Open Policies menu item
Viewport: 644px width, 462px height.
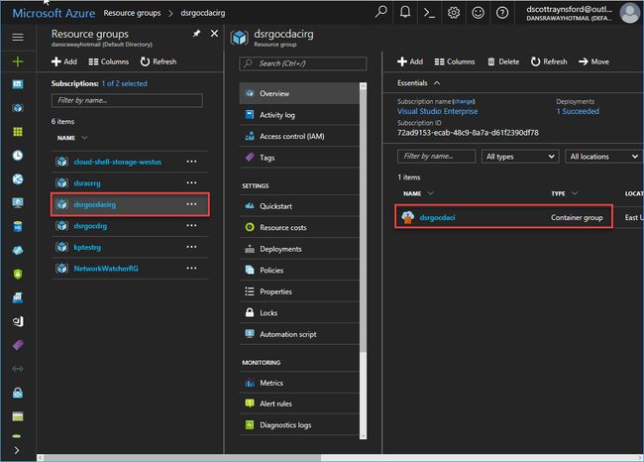pyautogui.click(x=299, y=270)
